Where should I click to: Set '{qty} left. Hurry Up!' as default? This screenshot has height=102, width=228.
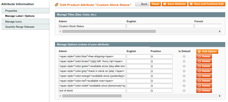184,61
